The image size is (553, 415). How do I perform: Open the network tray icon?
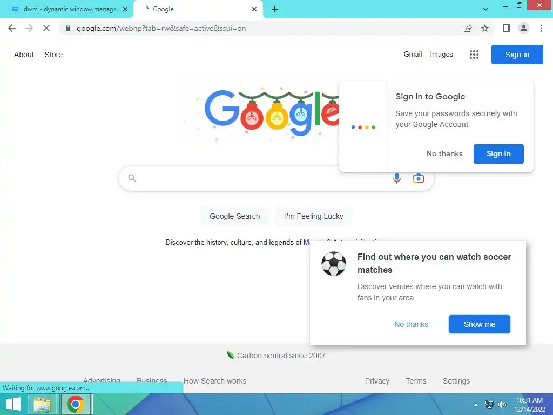click(x=489, y=405)
